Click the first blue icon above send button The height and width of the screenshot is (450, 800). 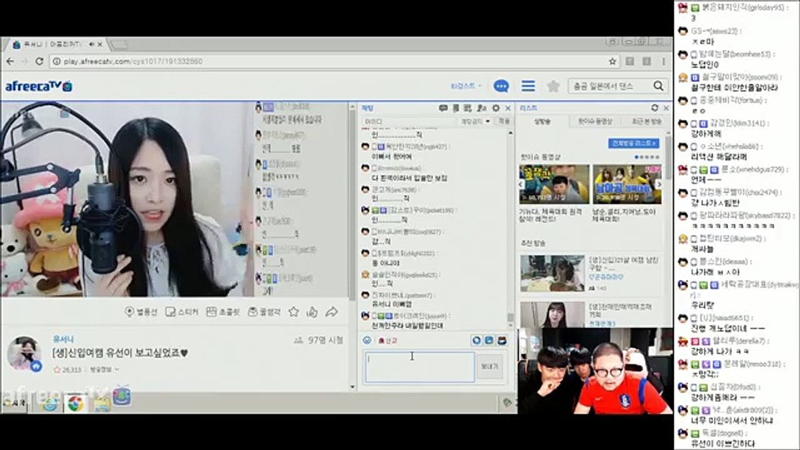(477, 340)
